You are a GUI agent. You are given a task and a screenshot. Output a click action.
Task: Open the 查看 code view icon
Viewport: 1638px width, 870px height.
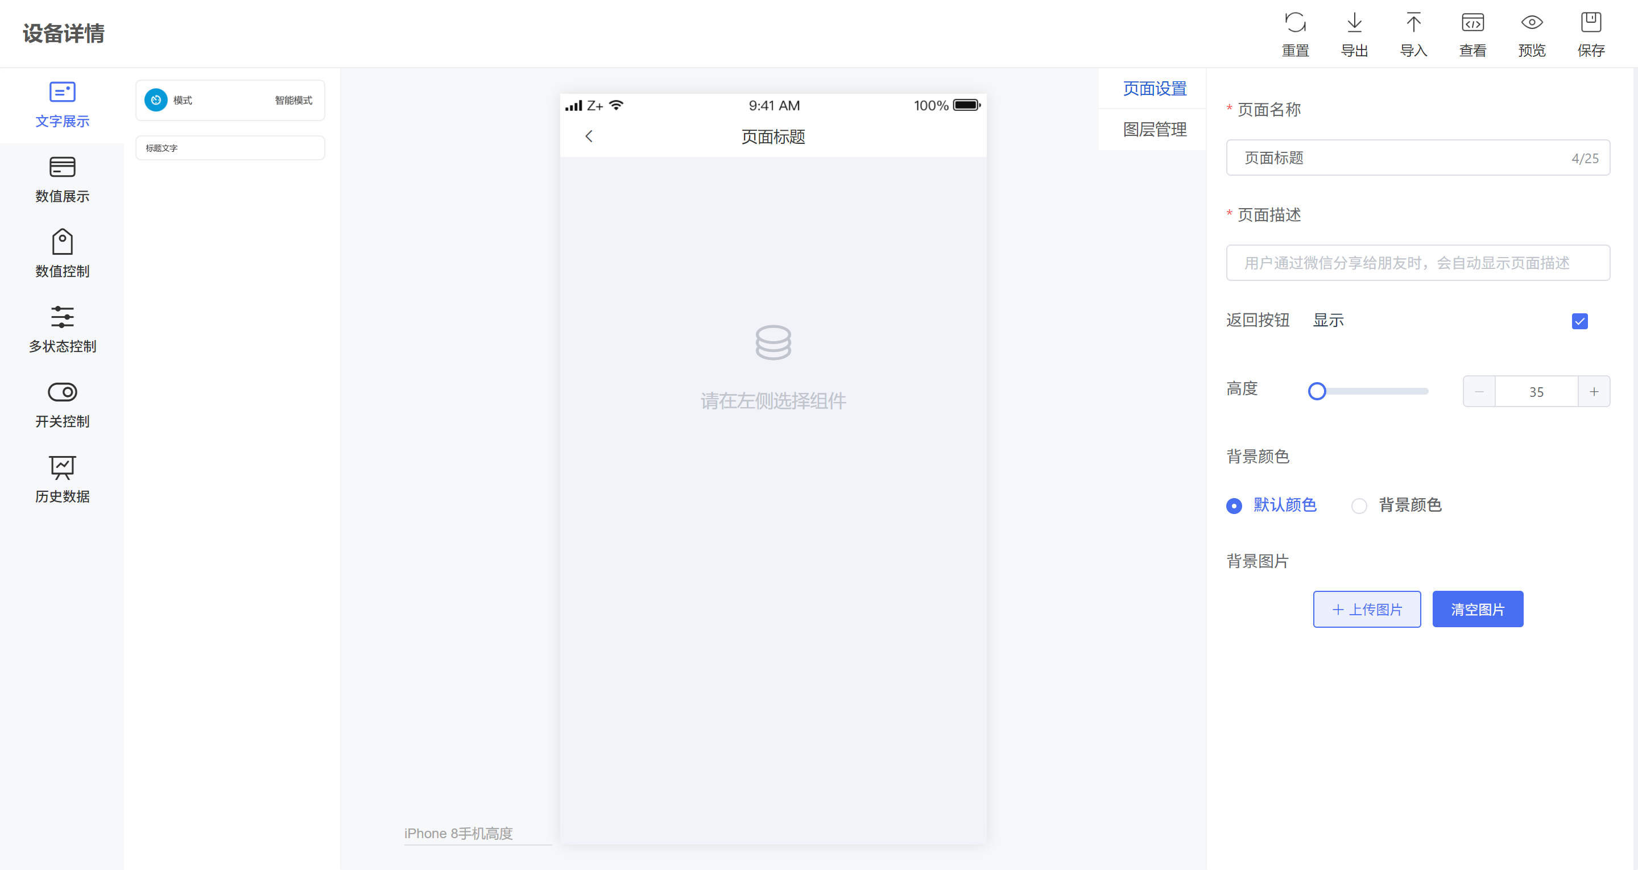pyautogui.click(x=1472, y=22)
